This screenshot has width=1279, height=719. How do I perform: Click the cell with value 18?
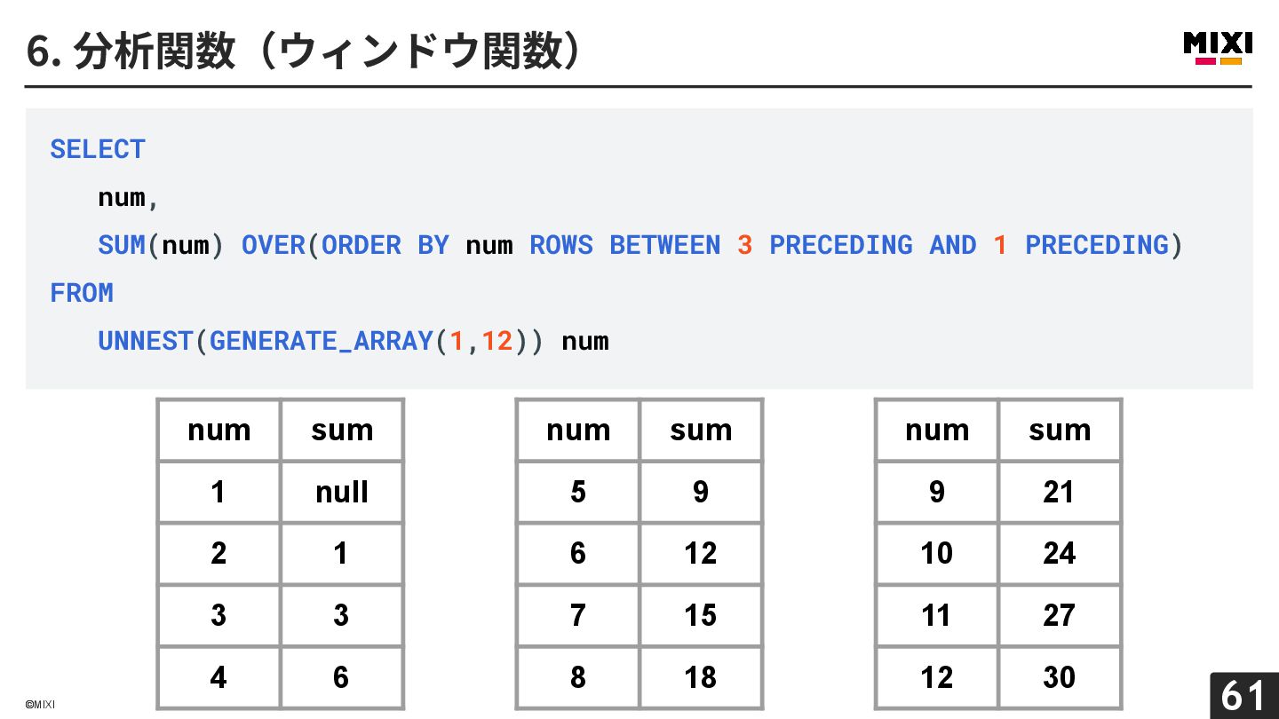701,677
